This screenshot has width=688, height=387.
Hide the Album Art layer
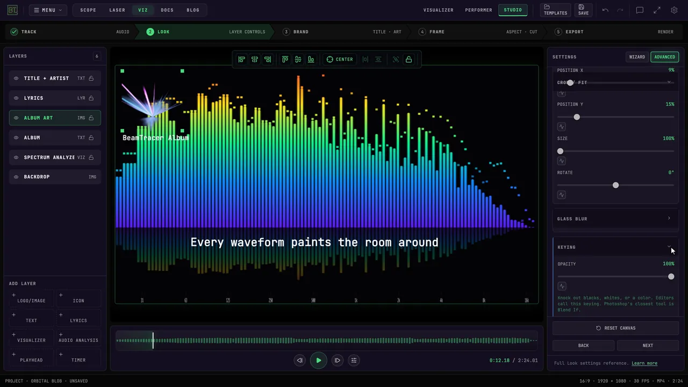coord(16,118)
